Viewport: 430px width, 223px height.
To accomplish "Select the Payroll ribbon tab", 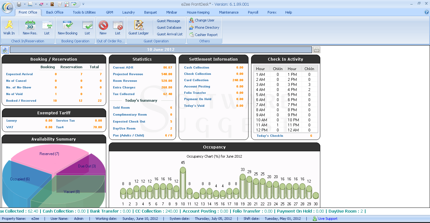I will pos(253,12).
